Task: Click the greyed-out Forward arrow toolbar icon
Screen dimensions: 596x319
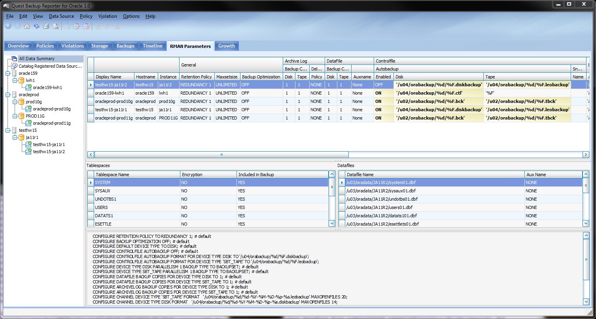Action: click(17, 27)
